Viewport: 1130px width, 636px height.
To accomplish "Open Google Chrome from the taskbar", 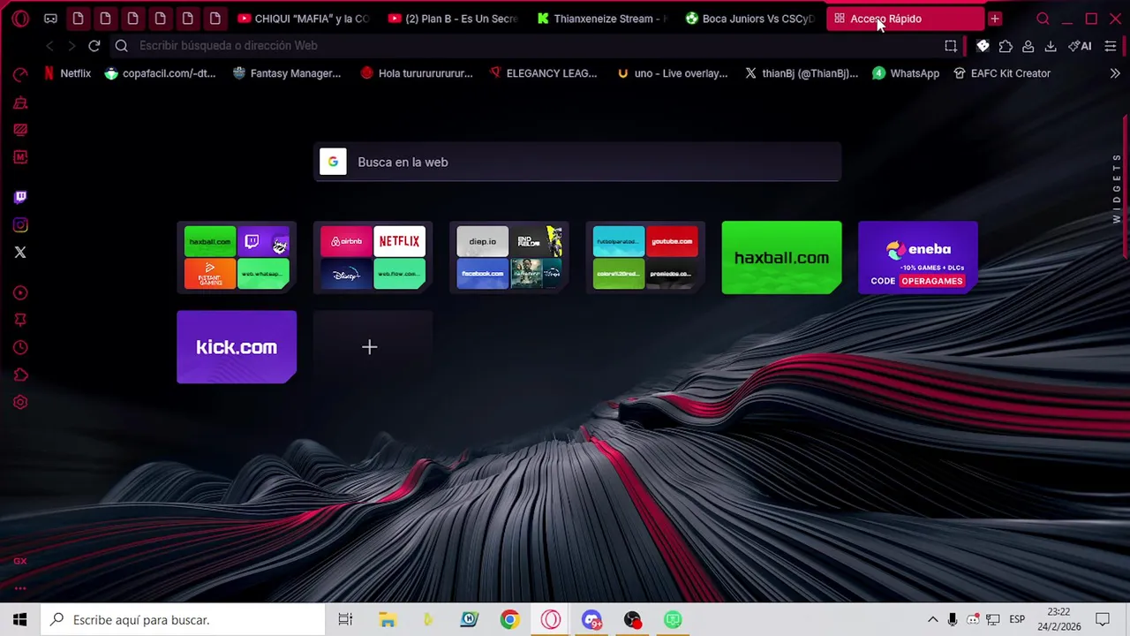I will (509, 620).
